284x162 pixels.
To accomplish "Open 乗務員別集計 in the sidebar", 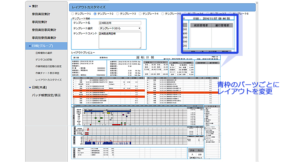I will tap(41, 14).
